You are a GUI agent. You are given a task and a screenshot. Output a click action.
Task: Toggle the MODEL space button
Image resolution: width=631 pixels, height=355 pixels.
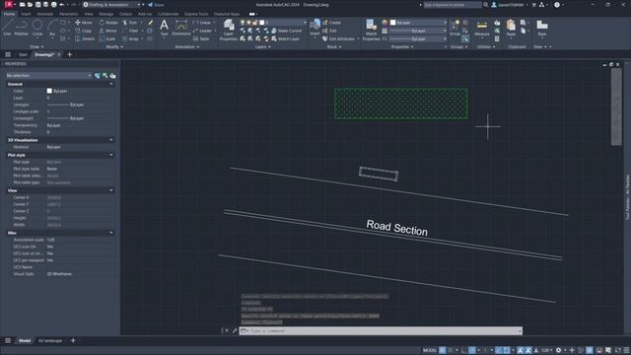[430, 350]
